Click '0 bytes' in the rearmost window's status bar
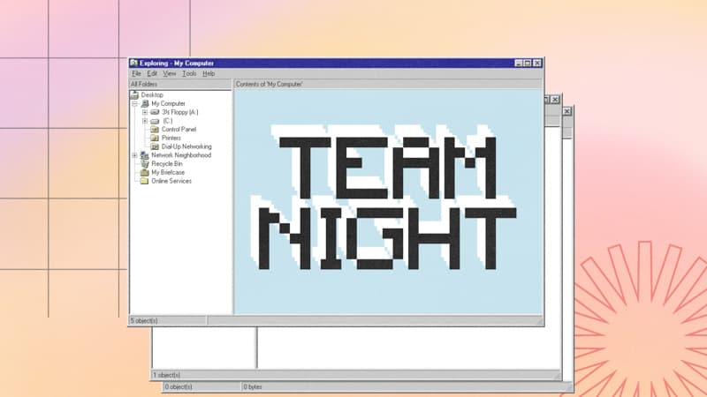This screenshot has width=707, height=397. click(253, 386)
